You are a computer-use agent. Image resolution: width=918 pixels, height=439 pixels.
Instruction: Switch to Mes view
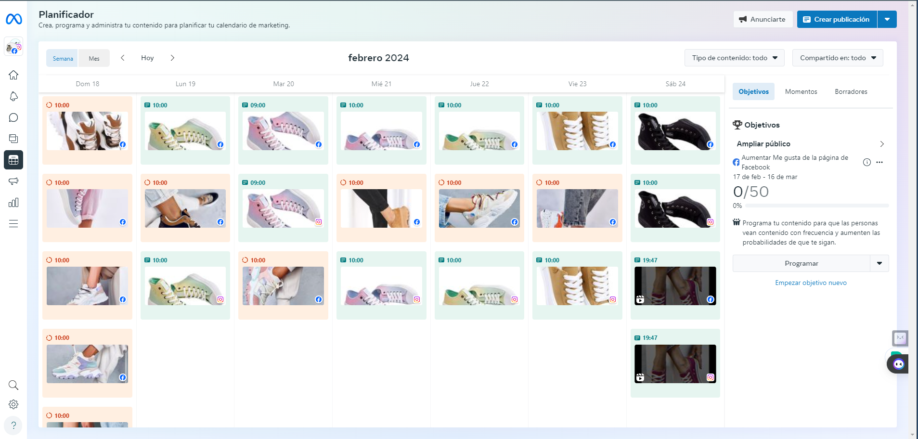94,58
